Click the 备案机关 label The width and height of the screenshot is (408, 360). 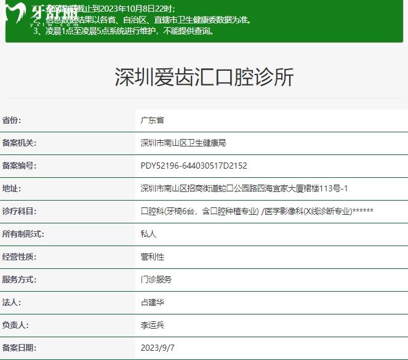click(x=19, y=143)
